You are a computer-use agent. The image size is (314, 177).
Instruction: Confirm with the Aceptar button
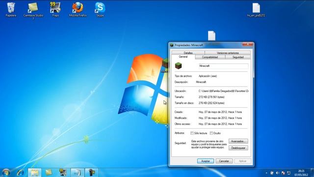(206, 161)
